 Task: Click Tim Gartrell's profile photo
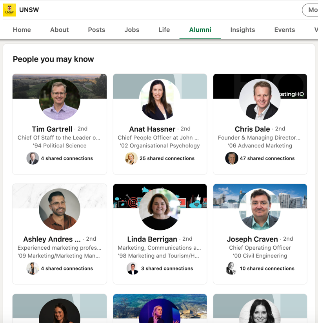click(x=60, y=99)
